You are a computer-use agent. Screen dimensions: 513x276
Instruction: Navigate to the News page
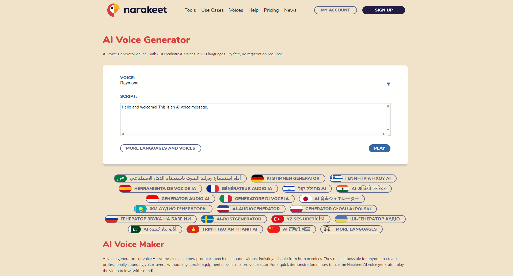tap(290, 10)
